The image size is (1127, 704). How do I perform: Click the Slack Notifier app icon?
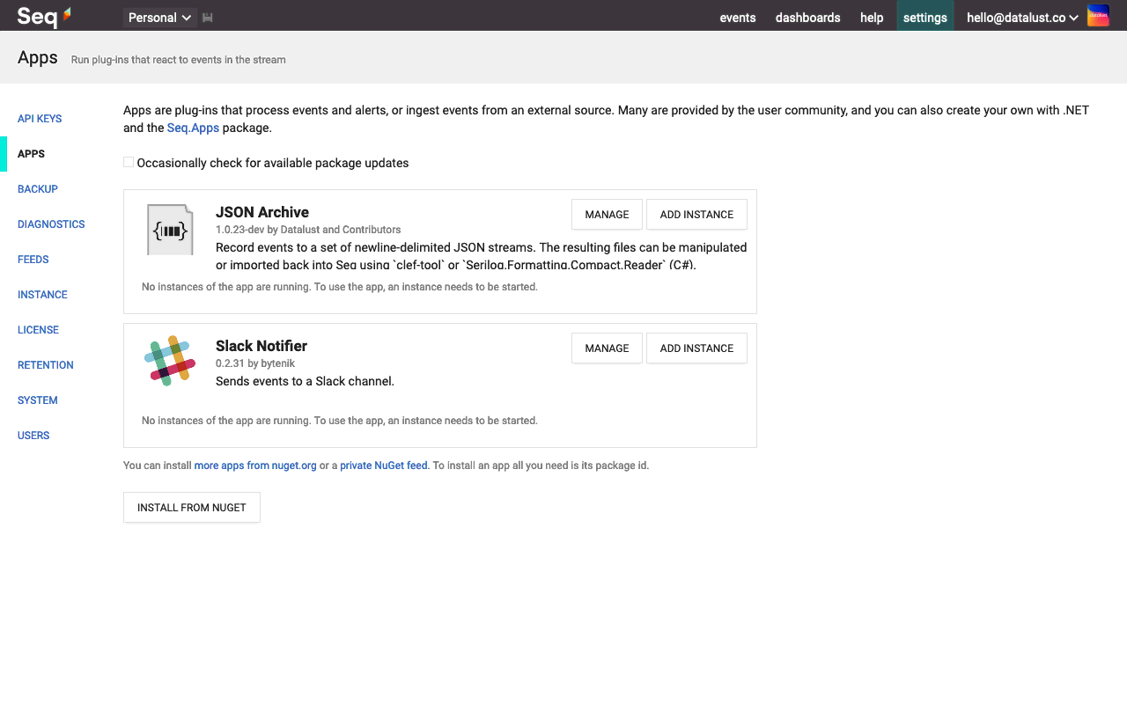click(x=169, y=360)
